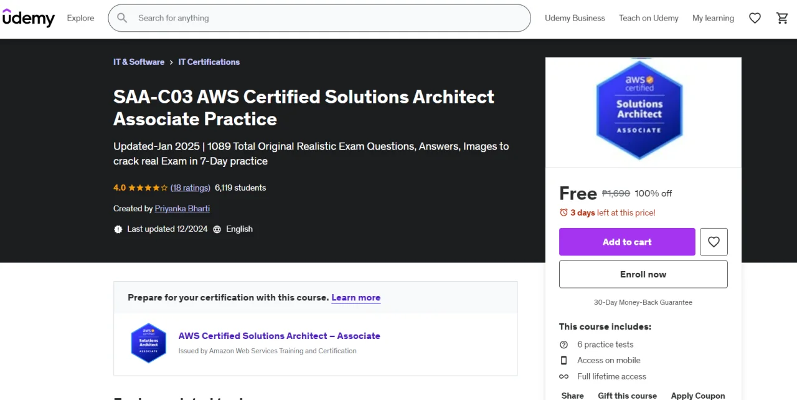
Task: Click the globe language icon
Action: click(217, 229)
